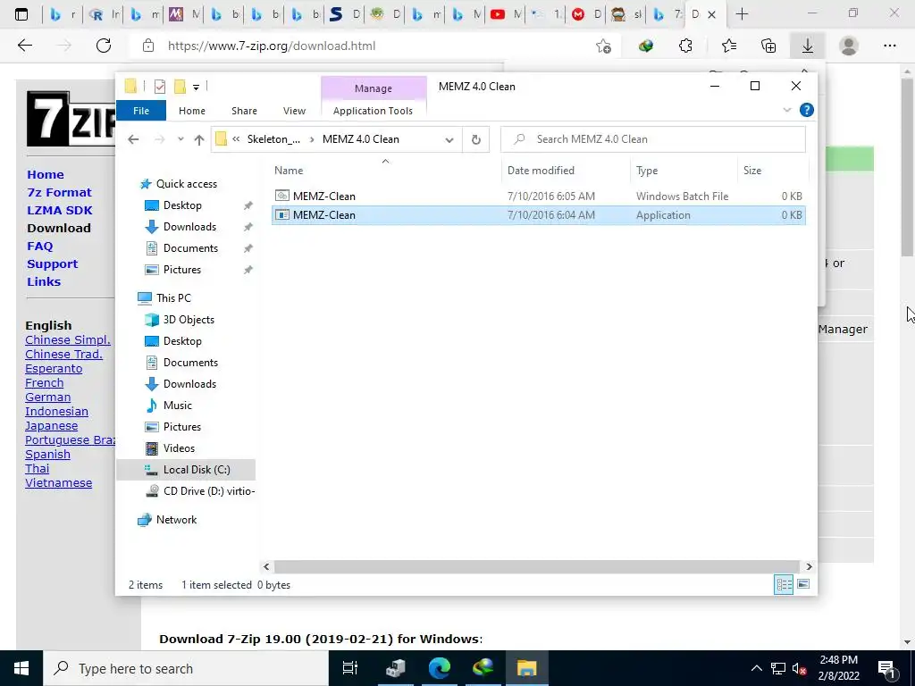Open address bar previous locations dropdown
The image size is (915, 686).
point(449,139)
